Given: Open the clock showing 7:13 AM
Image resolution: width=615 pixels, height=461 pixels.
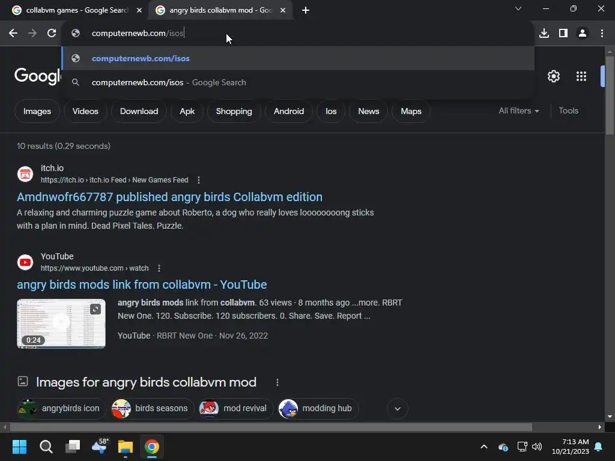Looking at the screenshot, I should click(x=571, y=447).
